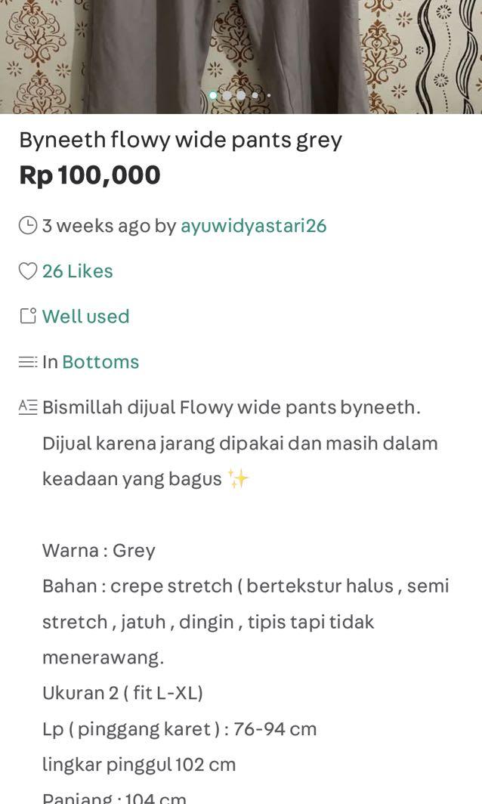Select the fourth image carousel dot
The width and height of the screenshot is (482, 804).
click(x=255, y=95)
